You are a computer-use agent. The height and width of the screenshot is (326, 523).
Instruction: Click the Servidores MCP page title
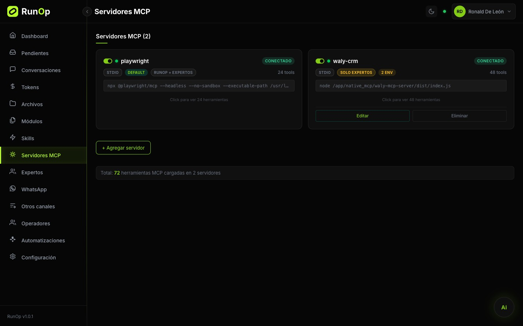click(x=122, y=12)
